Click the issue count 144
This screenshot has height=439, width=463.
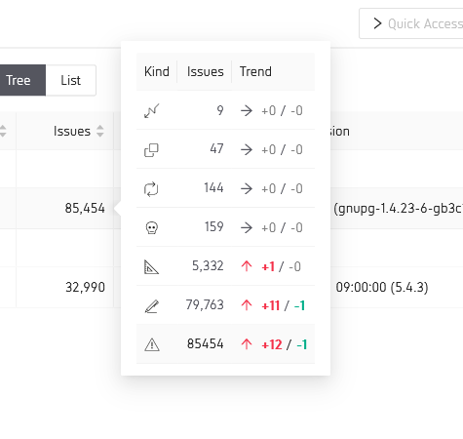click(213, 188)
